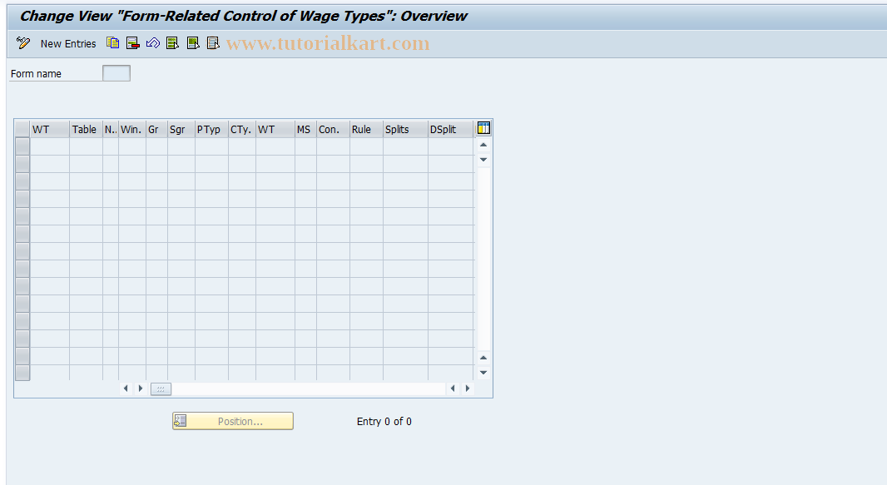Click the select-all-rows corner button
The height and width of the screenshot is (485, 887).
(22, 129)
